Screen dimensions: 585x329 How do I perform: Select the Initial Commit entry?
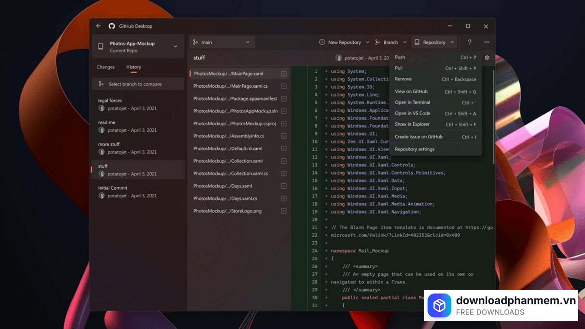click(113, 187)
